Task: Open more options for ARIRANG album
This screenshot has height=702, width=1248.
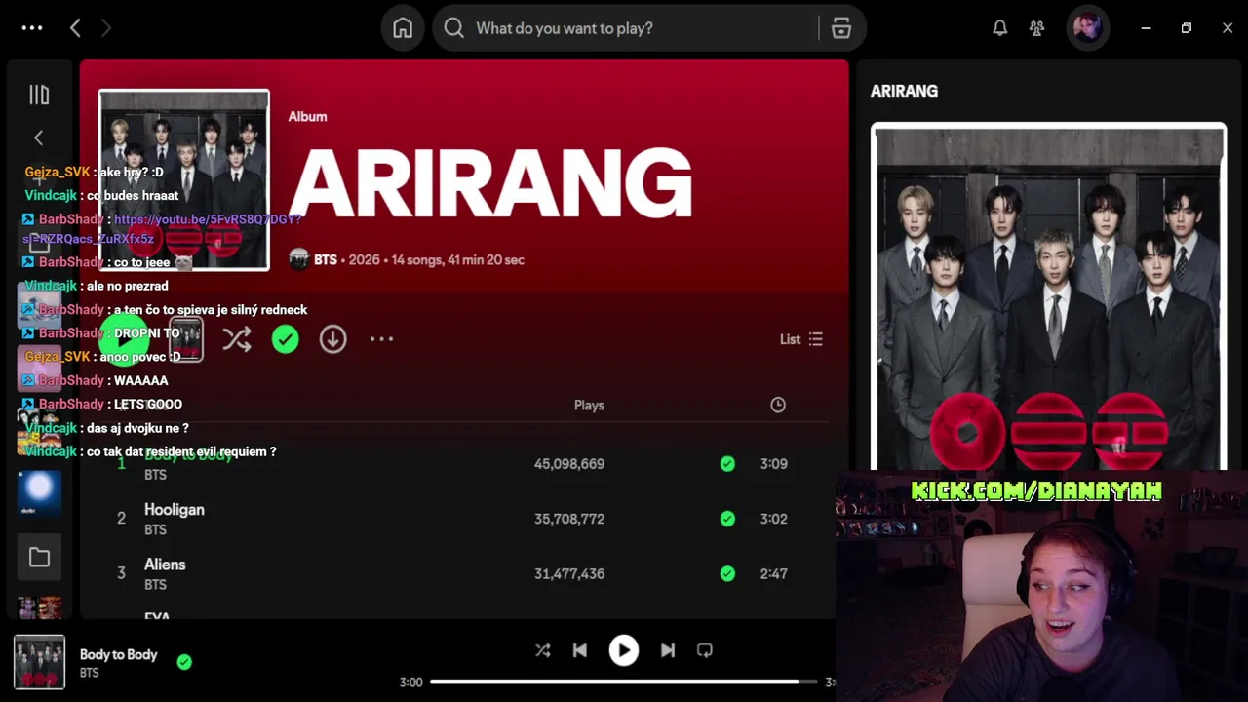Action: pyautogui.click(x=381, y=339)
